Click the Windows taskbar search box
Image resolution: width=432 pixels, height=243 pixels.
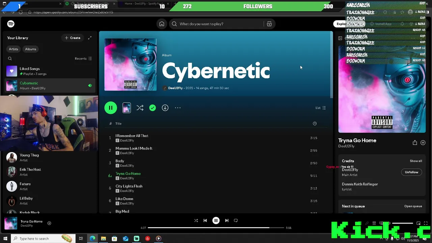(x=43, y=239)
